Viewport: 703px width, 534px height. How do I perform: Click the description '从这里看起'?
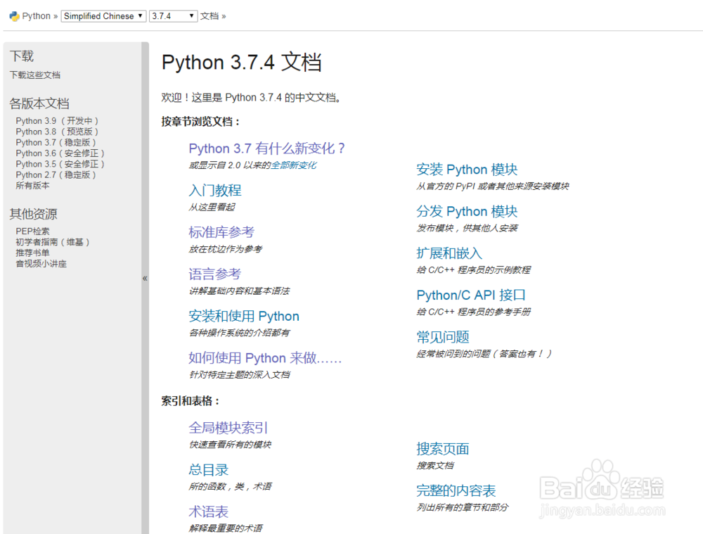point(212,207)
